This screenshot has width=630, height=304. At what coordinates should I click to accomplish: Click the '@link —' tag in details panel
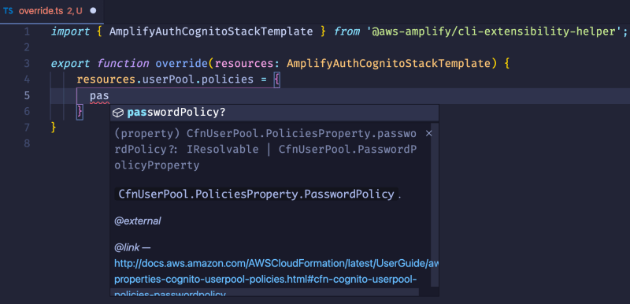click(132, 247)
